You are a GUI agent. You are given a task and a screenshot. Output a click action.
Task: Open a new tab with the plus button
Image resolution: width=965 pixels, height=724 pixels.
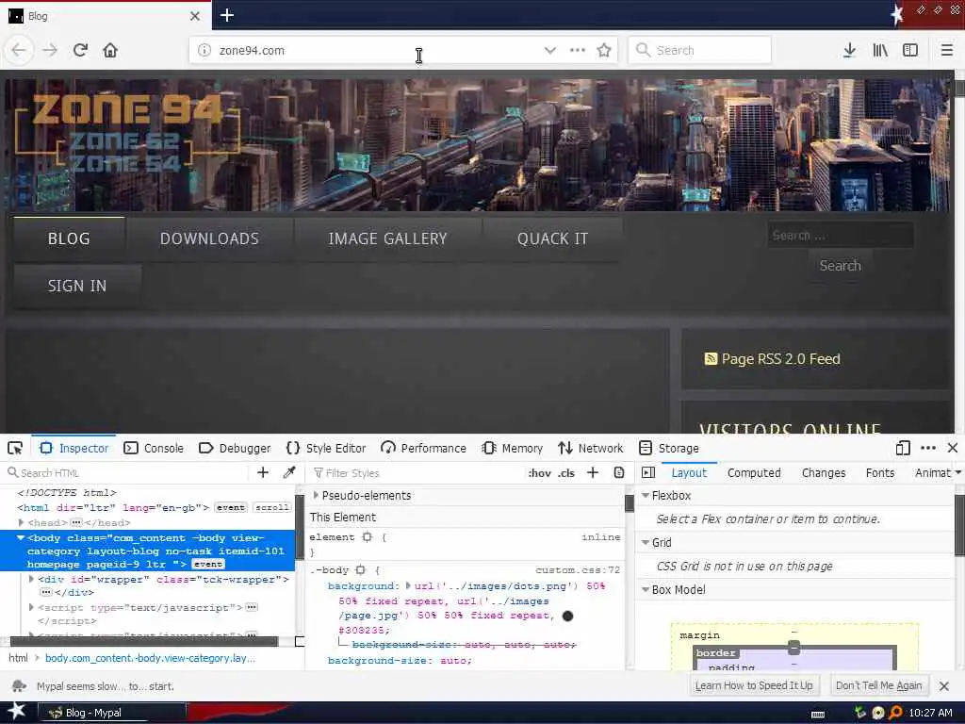227,15
